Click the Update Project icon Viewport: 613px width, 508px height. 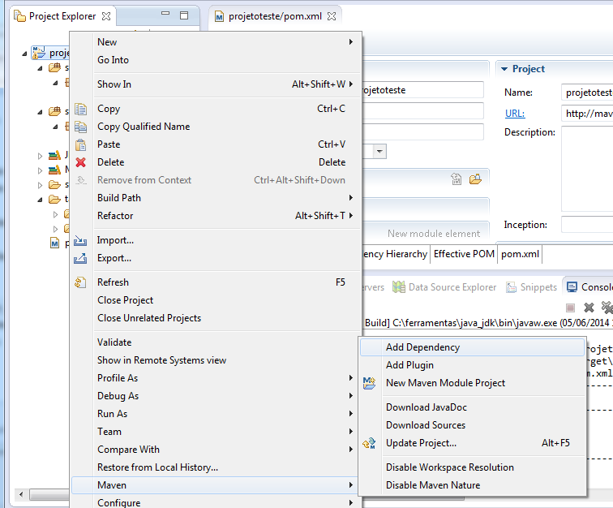tap(369, 443)
